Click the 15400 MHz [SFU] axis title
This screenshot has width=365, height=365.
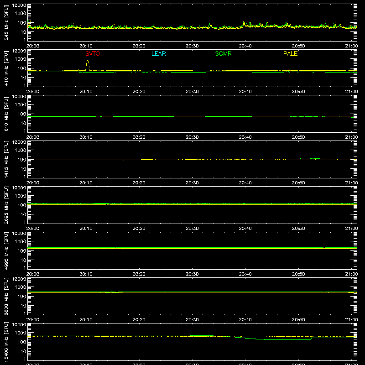click(x=6, y=342)
